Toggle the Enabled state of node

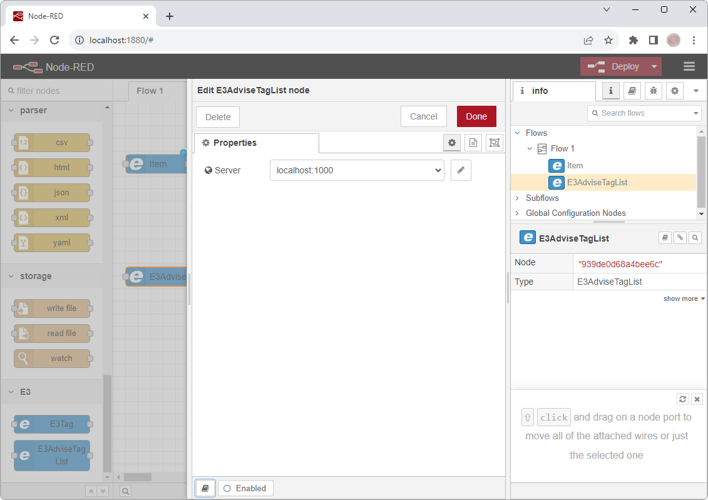point(245,488)
